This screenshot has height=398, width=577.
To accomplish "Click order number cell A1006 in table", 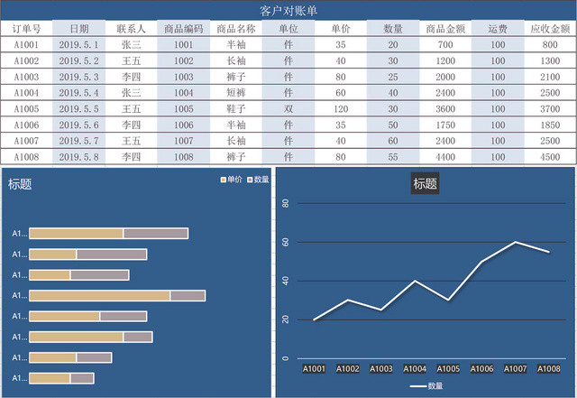I will point(26,125).
